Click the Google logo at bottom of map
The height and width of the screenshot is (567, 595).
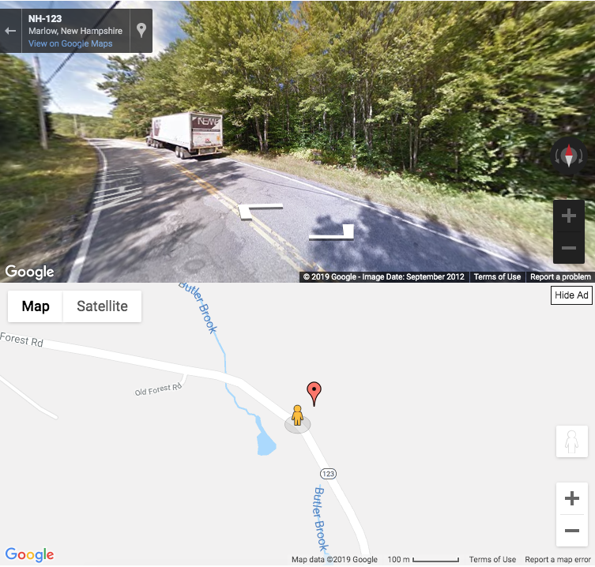click(x=29, y=554)
